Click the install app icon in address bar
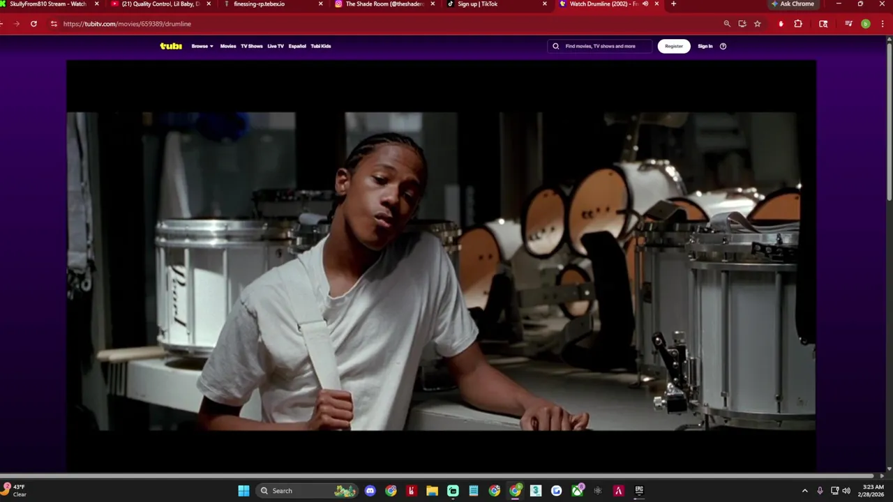 pyautogui.click(x=742, y=24)
